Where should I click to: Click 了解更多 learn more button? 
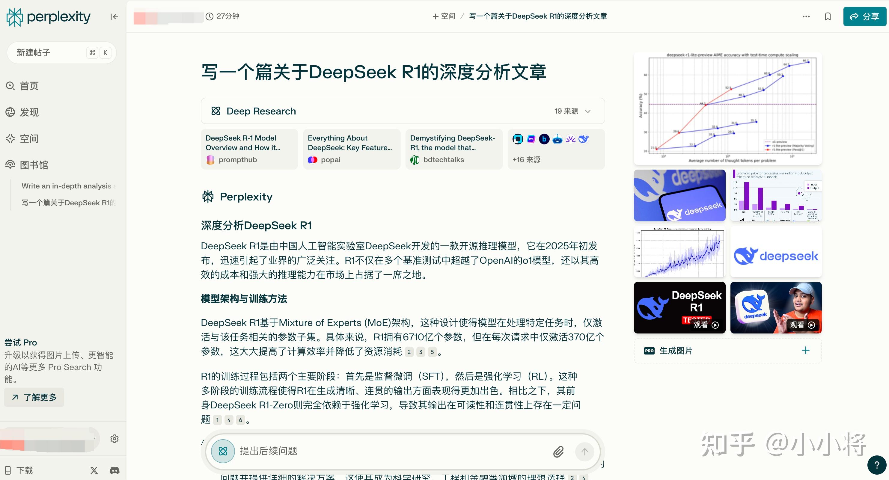click(34, 397)
